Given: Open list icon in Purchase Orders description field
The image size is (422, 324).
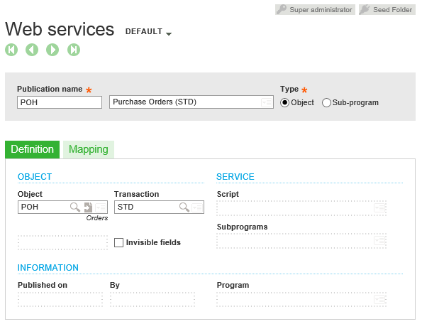Looking at the screenshot, I should [x=267, y=103].
